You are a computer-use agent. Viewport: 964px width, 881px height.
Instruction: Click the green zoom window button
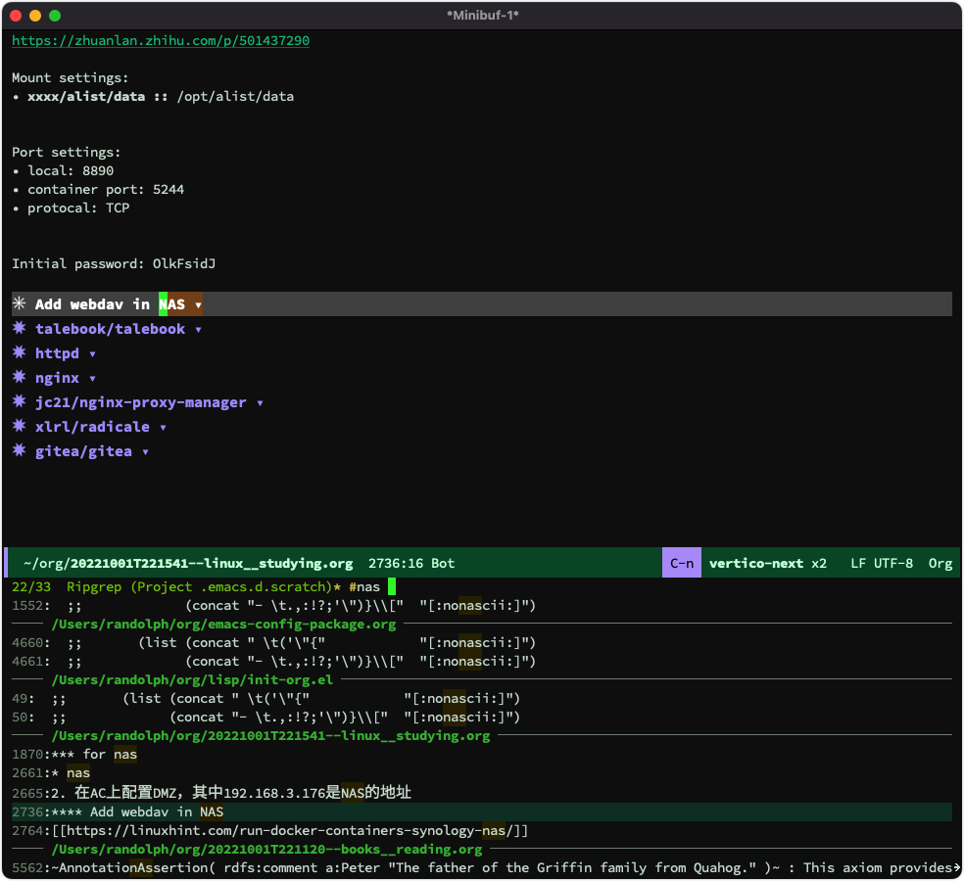(55, 16)
